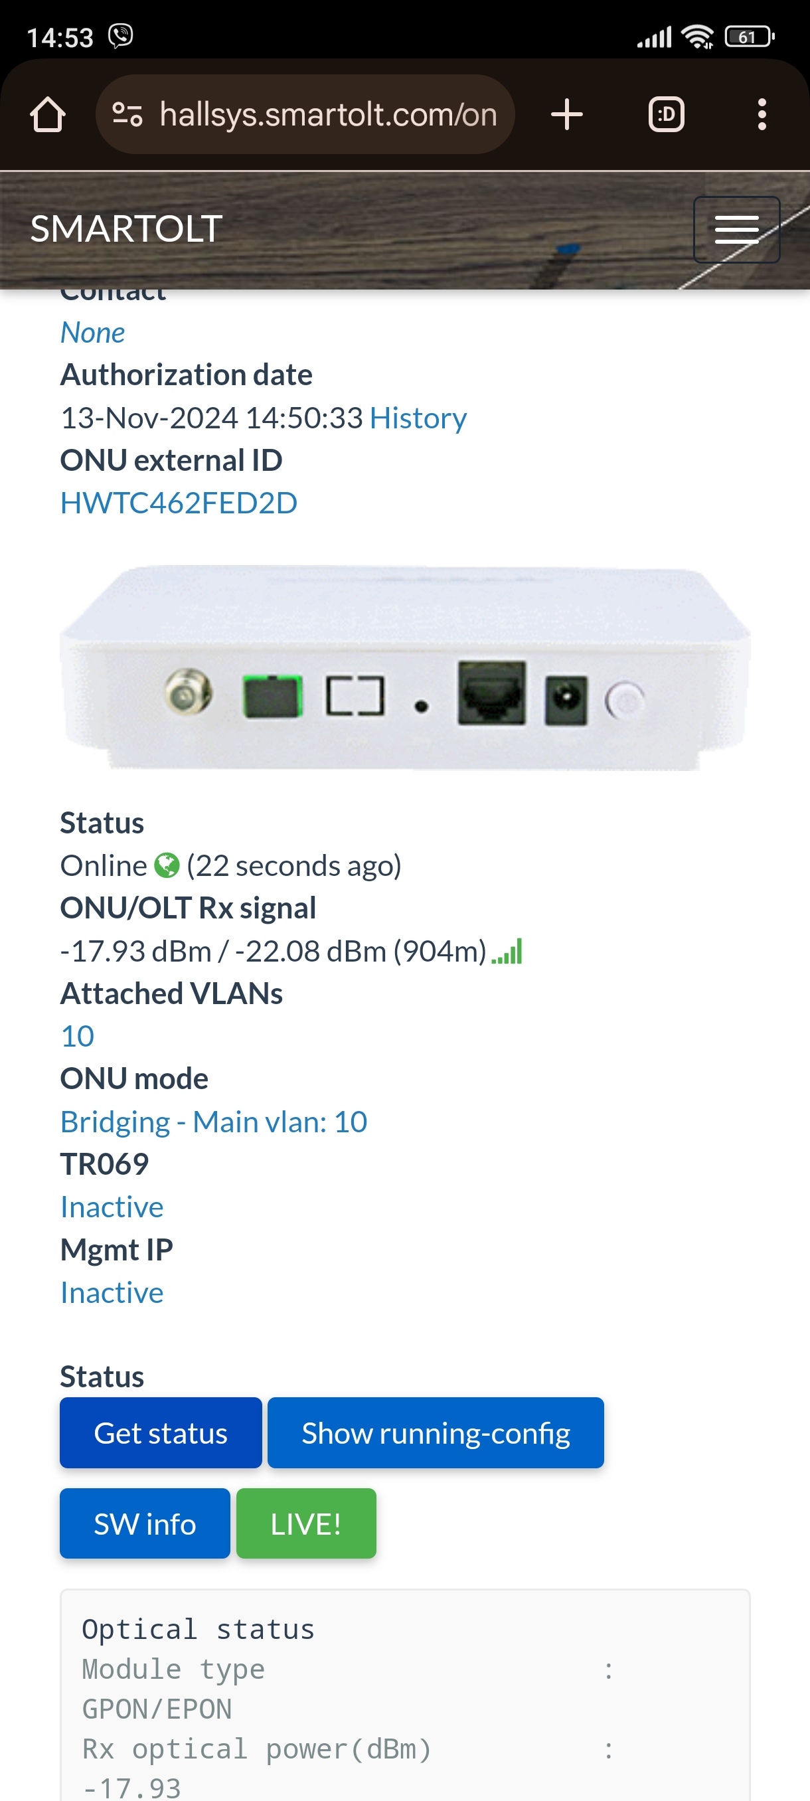Click the Get status button

161,1432
